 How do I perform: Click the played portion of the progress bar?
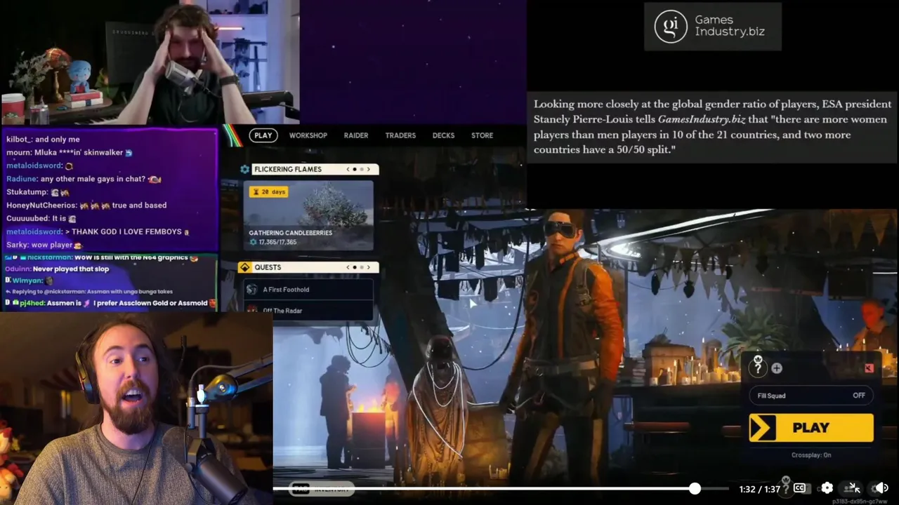coord(483,488)
